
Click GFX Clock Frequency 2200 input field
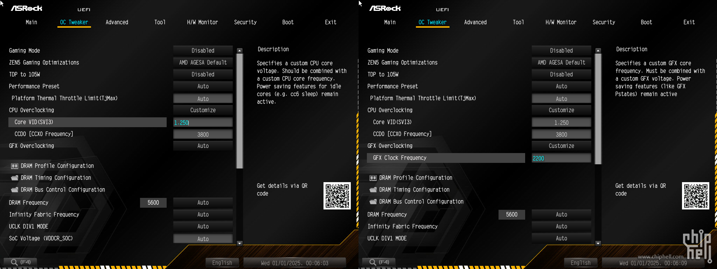tap(561, 158)
